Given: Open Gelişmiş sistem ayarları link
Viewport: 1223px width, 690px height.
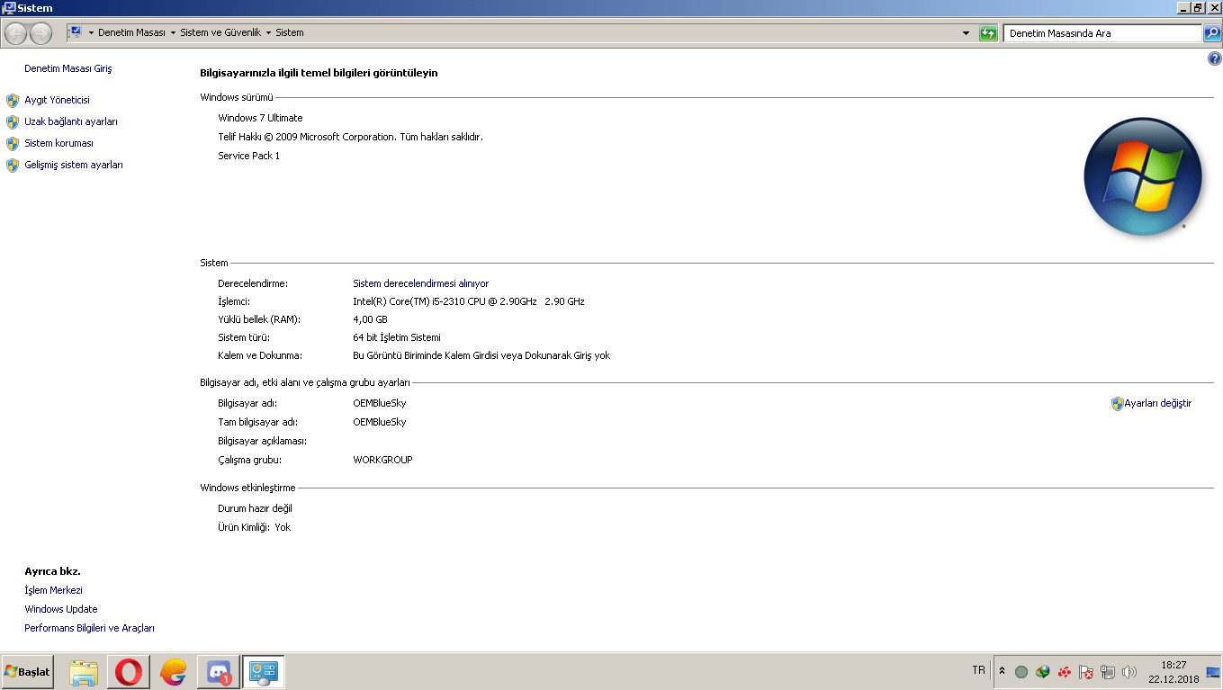Looking at the screenshot, I should click(74, 165).
